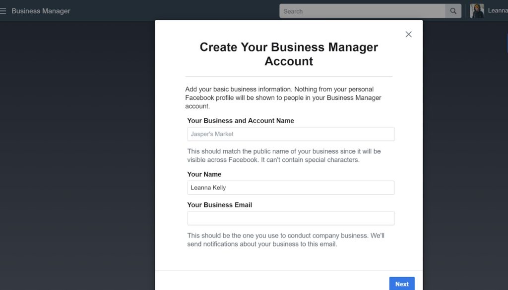
Task: Click the Your Business Email label
Action: [x=220, y=205]
